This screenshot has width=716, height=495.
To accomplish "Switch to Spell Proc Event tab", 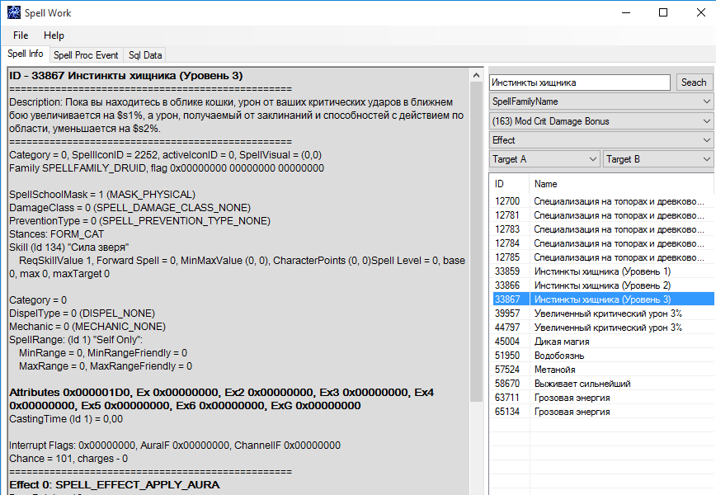I will 86,55.
